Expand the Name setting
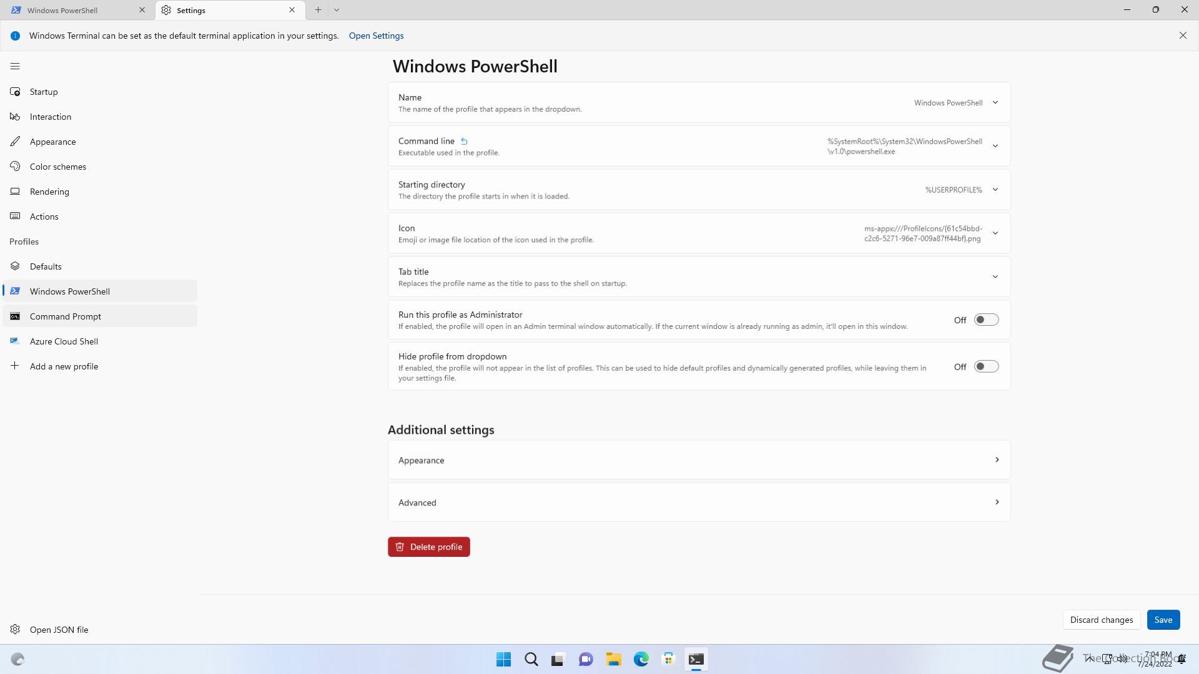Screen dimensions: 1199x674 click(x=699, y=102)
